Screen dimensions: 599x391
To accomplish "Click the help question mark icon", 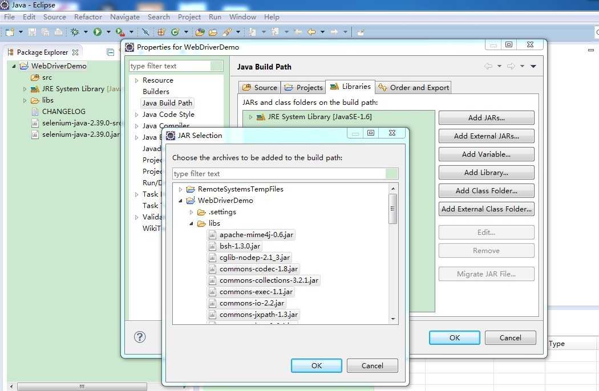I will point(140,337).
